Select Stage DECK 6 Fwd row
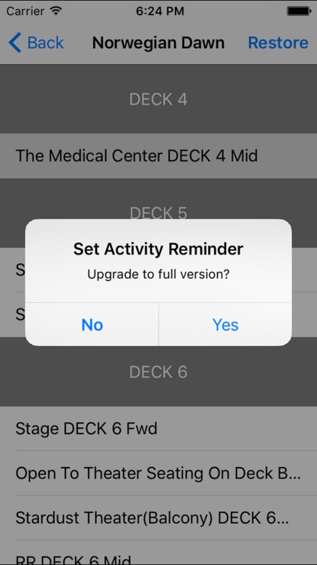Screen dimensions: 317x565 [158, 429]
